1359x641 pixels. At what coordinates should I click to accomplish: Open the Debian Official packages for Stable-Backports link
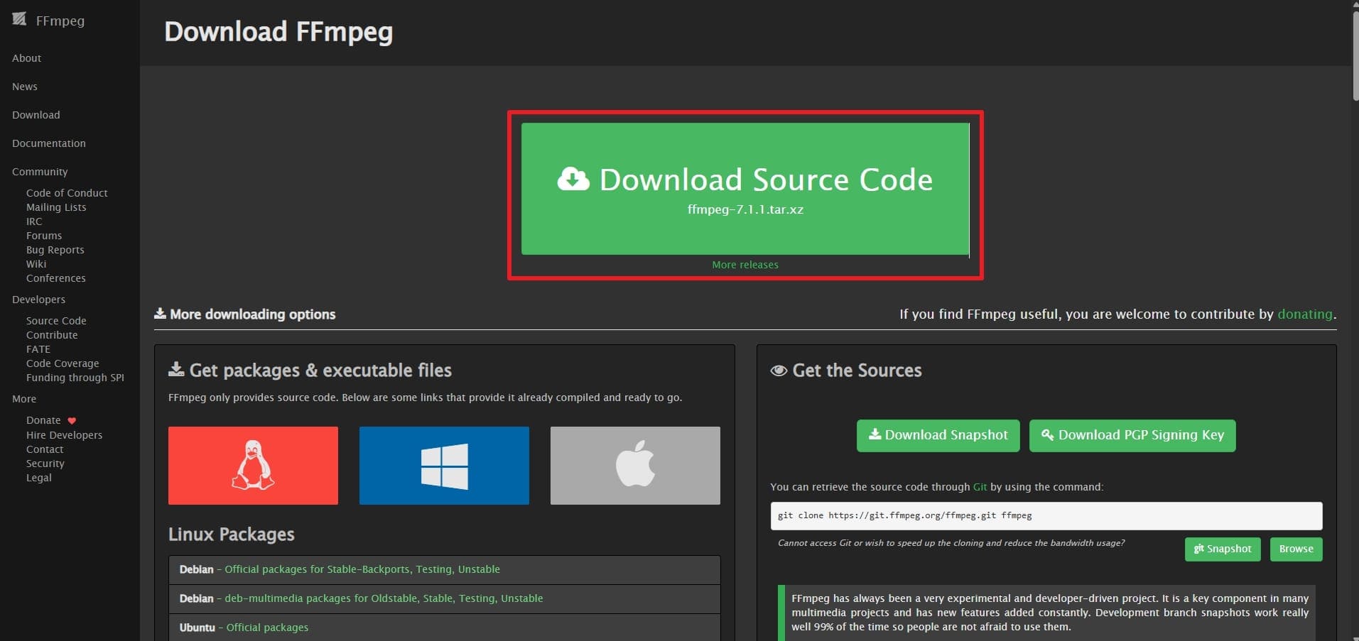(x=361, y=569)
